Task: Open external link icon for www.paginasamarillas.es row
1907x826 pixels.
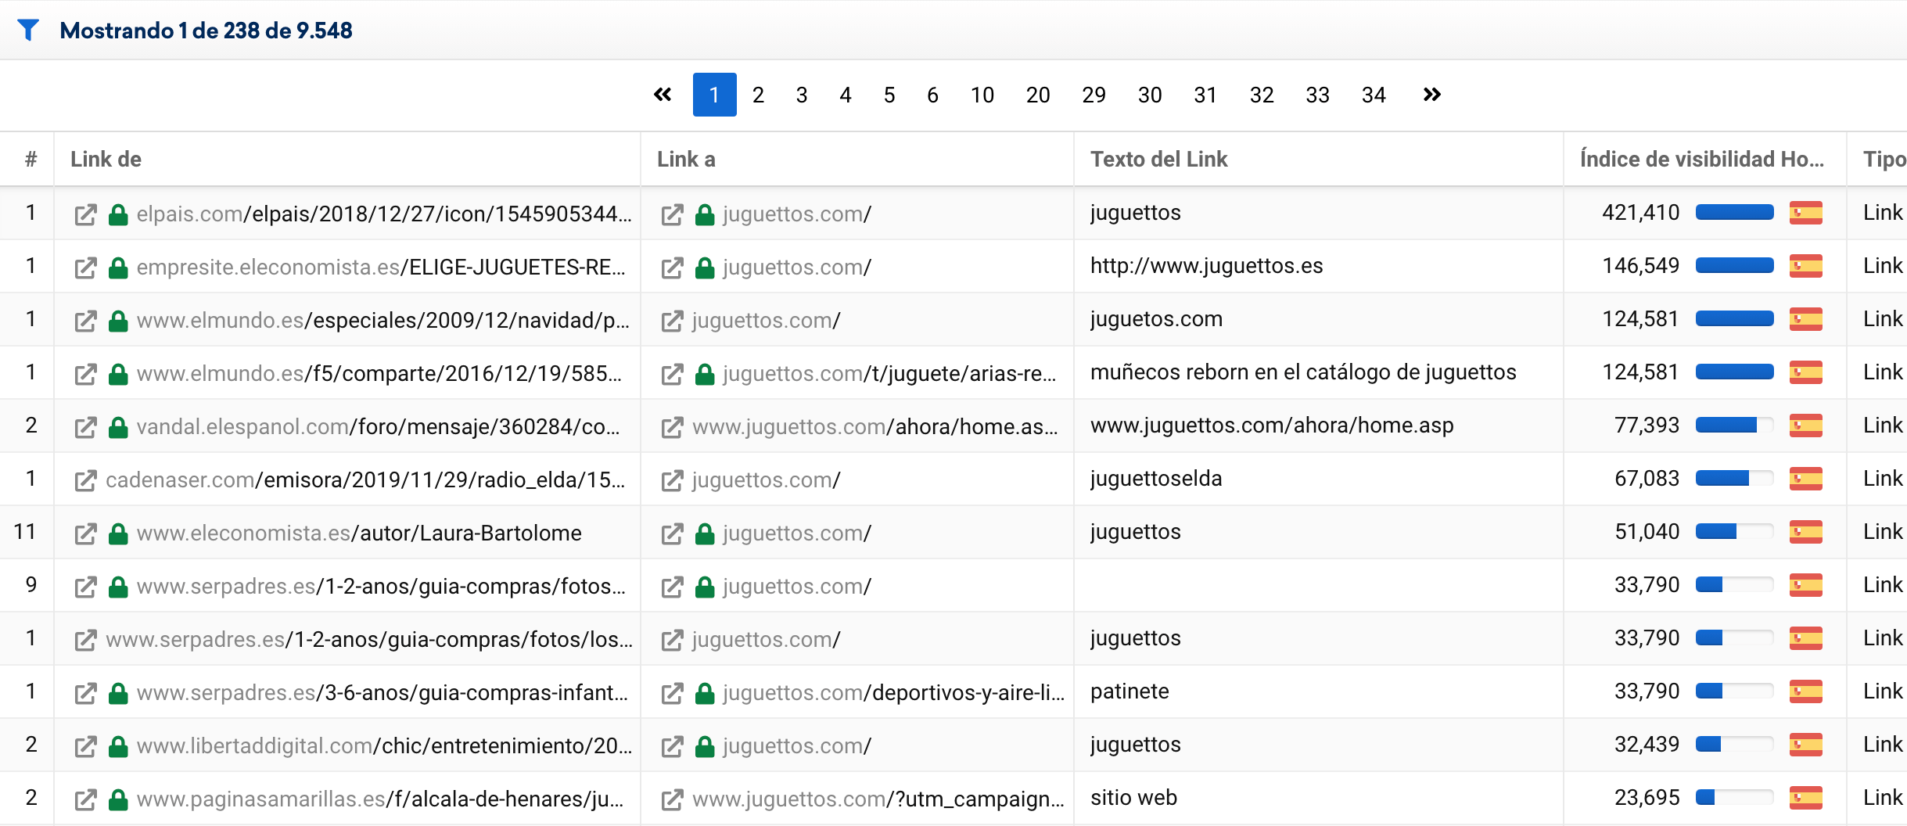Action: [85, 799]
